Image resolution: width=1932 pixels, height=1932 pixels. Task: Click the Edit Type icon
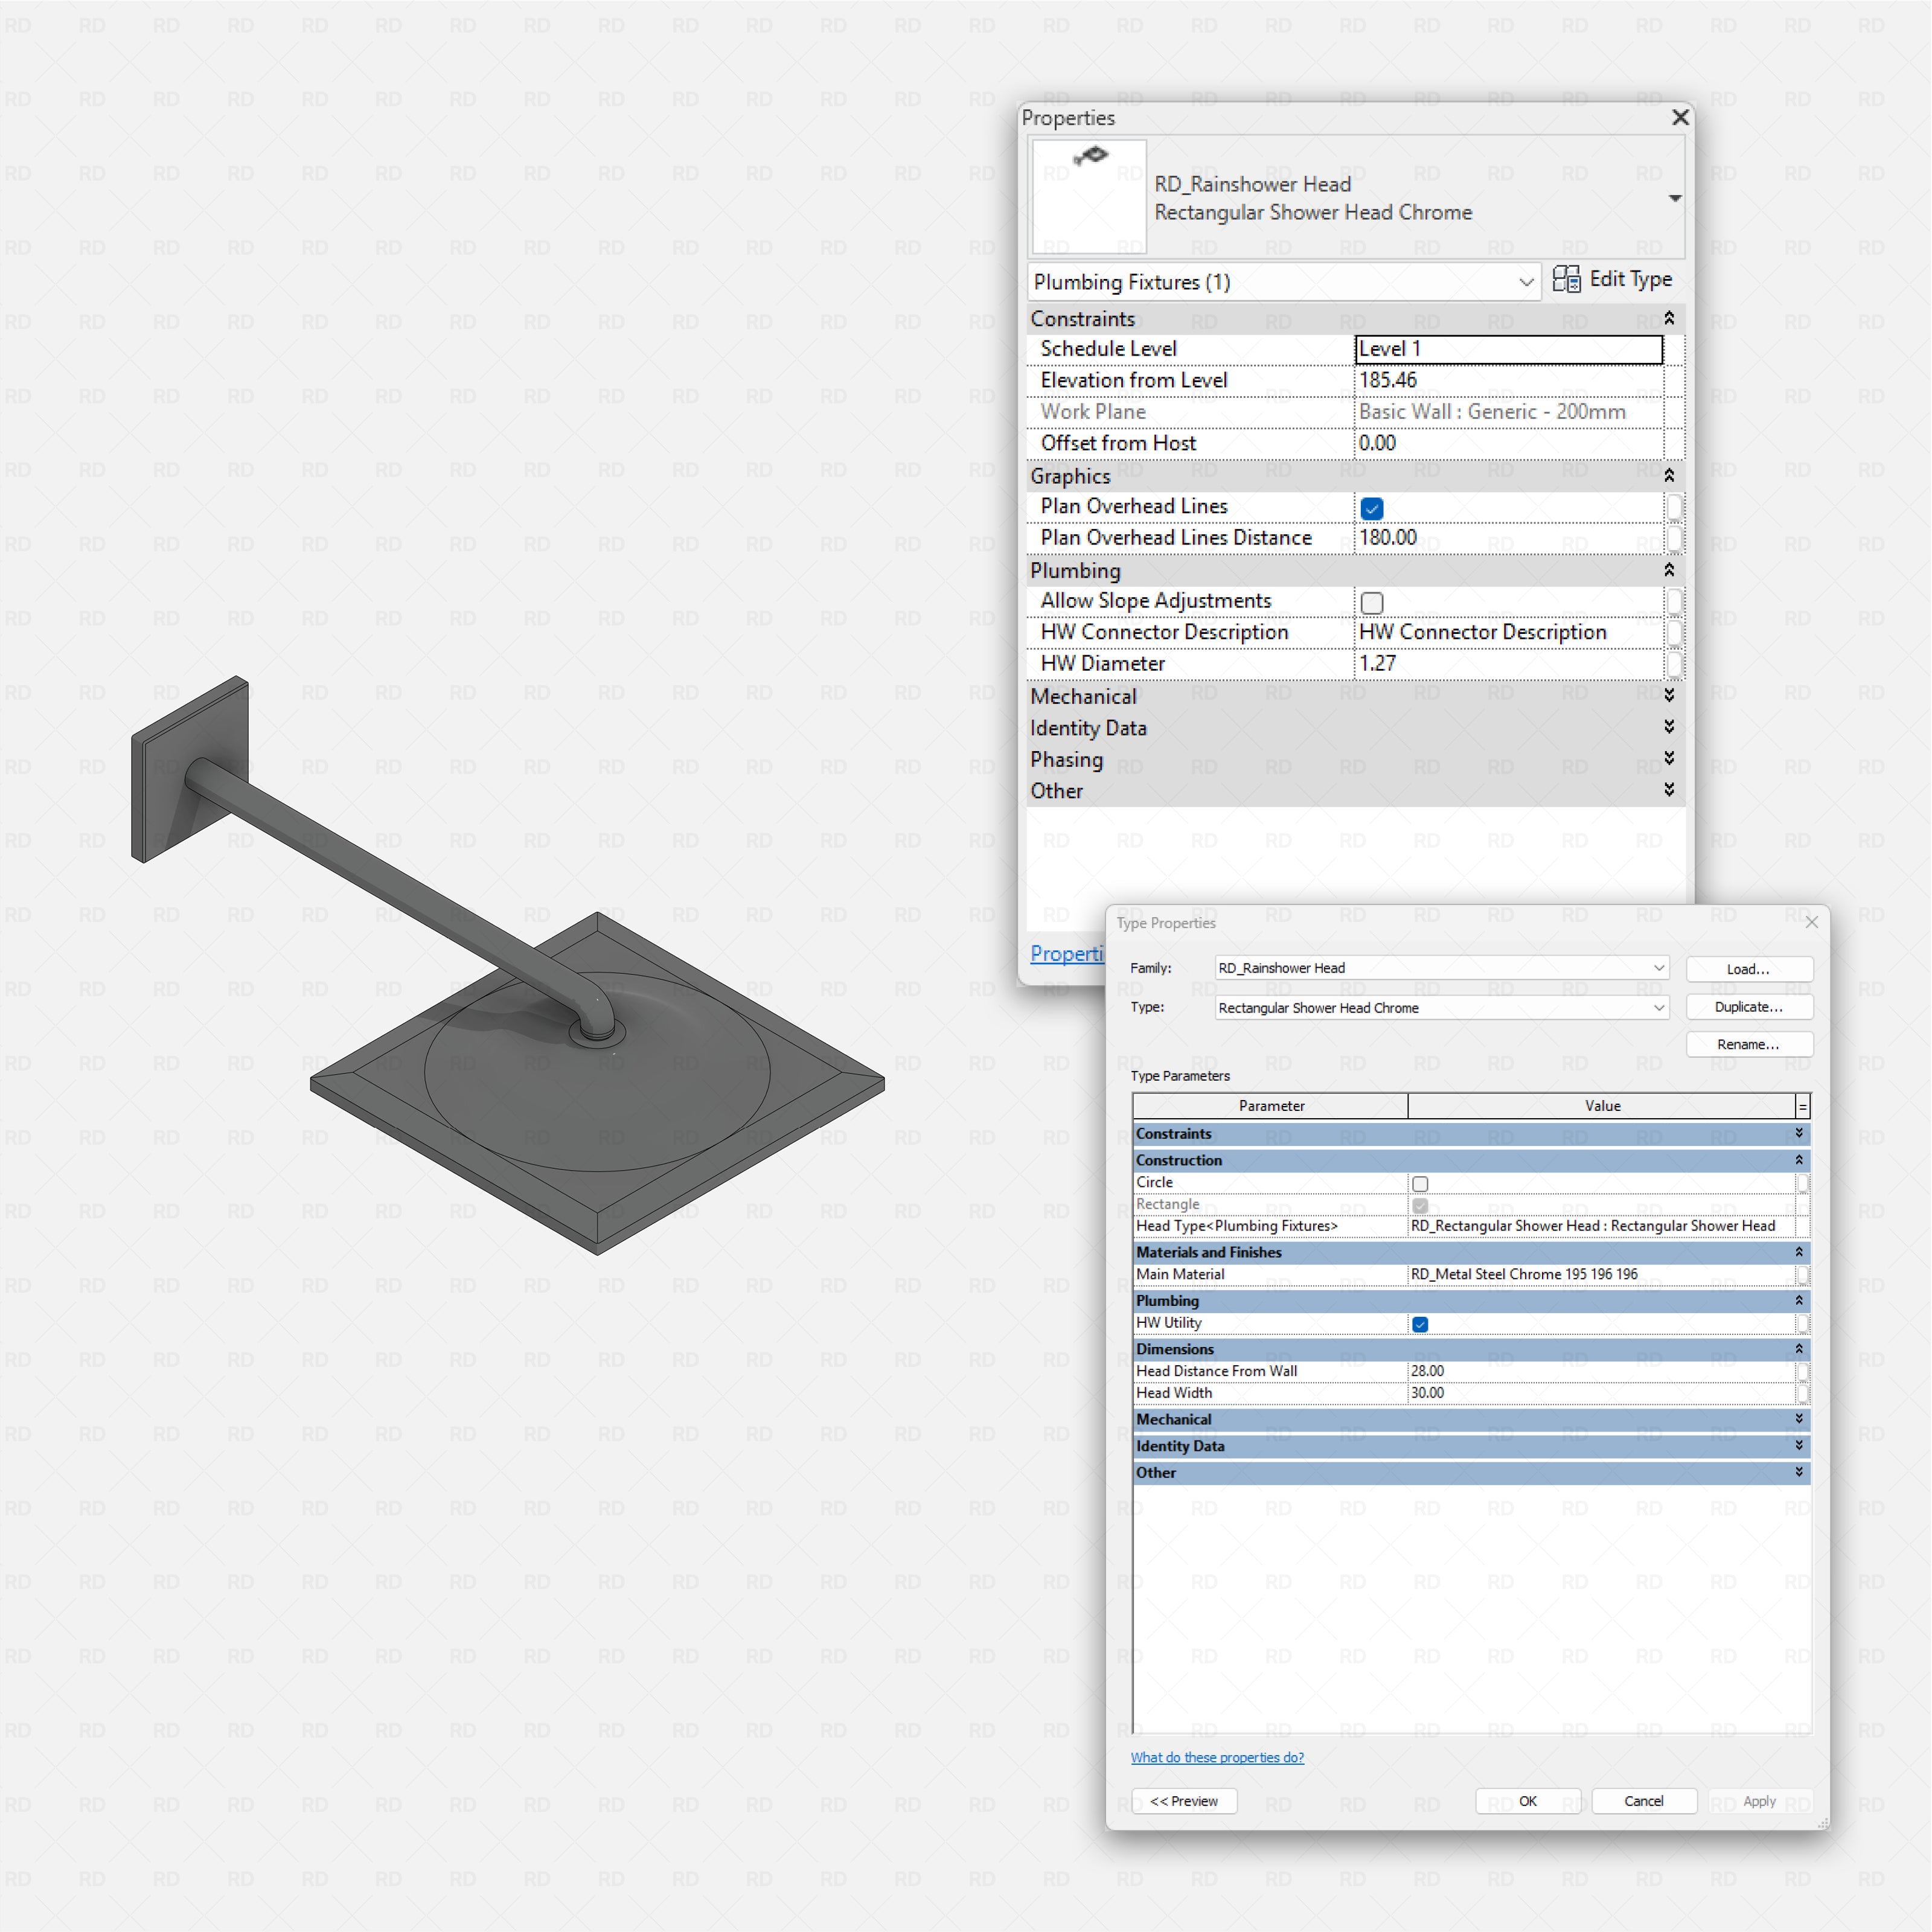point(1566,279)
